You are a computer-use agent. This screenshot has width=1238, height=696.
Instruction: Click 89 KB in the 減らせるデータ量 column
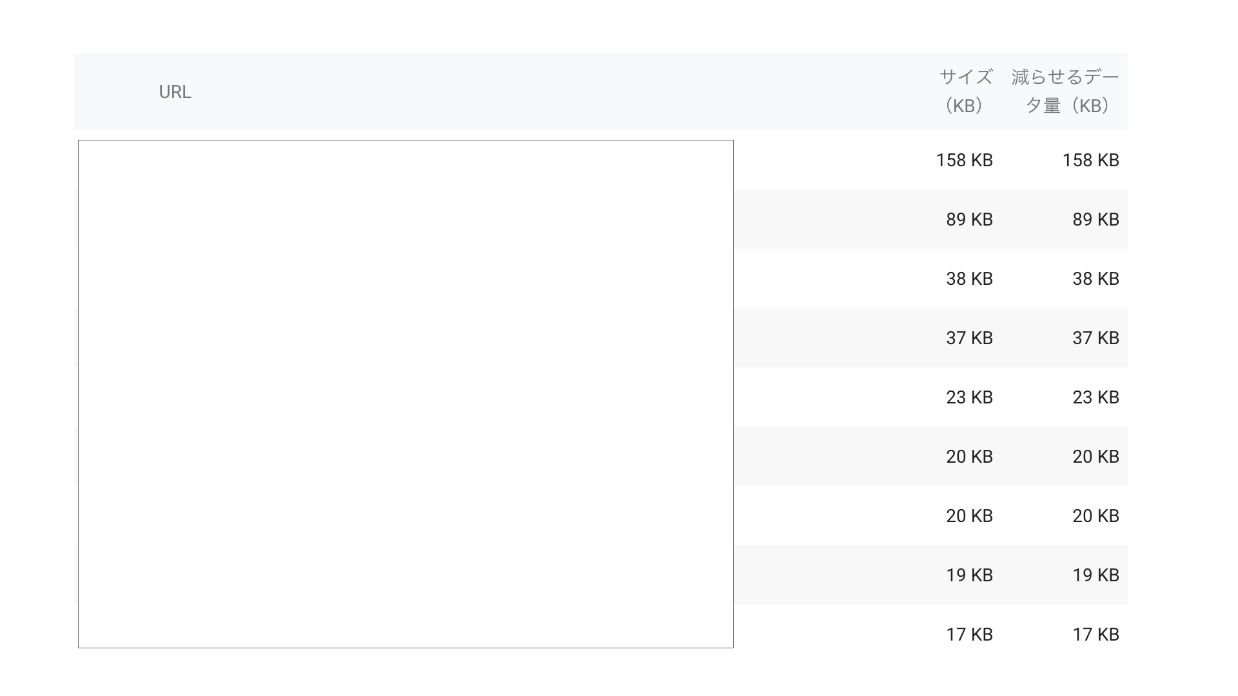tap(1096, 220)
